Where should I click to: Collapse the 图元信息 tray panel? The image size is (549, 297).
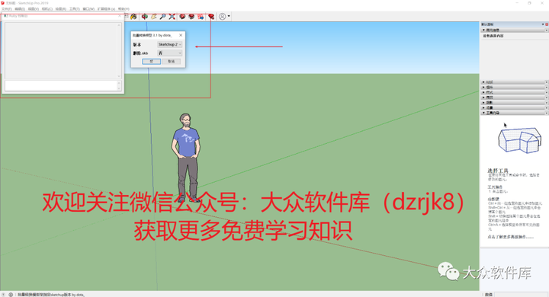[x=514, y=30]
